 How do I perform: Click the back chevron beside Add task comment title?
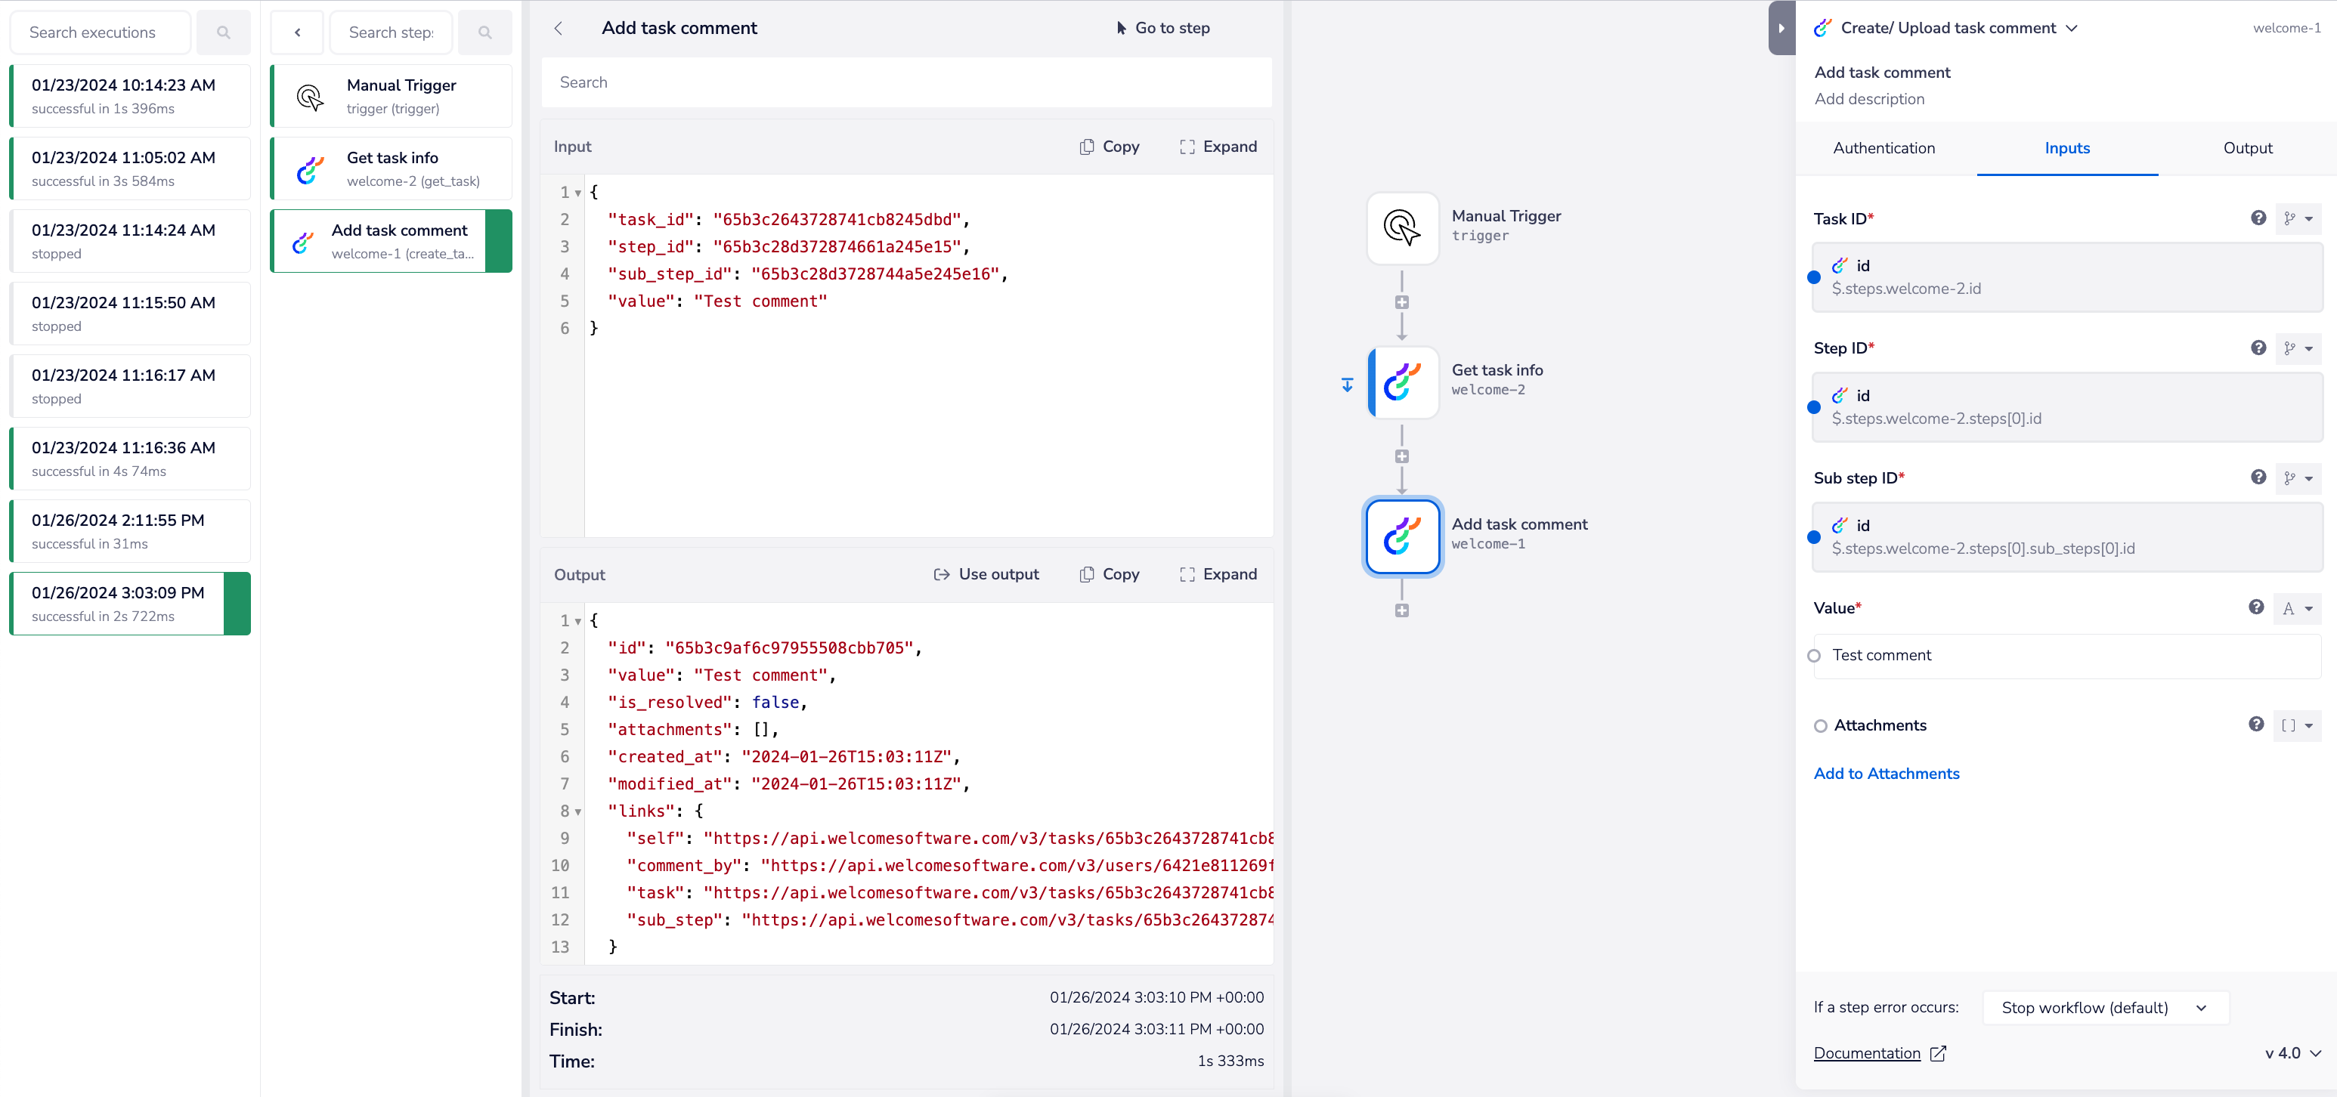(x=559, y=28)
